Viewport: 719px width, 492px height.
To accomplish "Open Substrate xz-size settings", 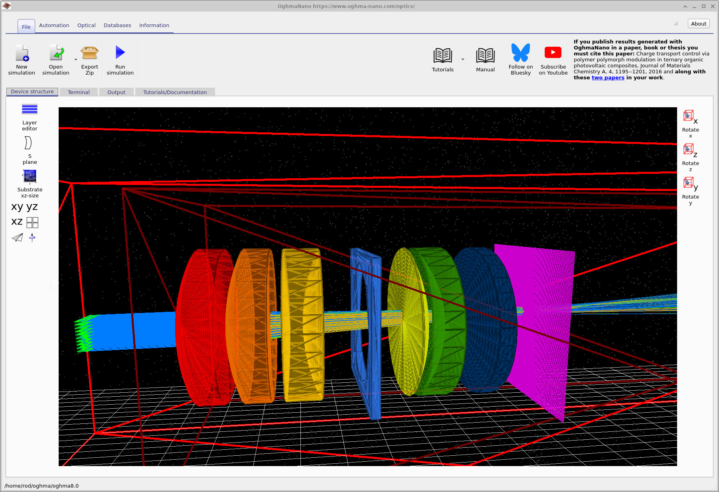I will [x=30, y=176].
